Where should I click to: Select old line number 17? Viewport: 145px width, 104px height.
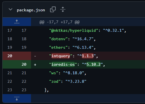click(10, 30)
